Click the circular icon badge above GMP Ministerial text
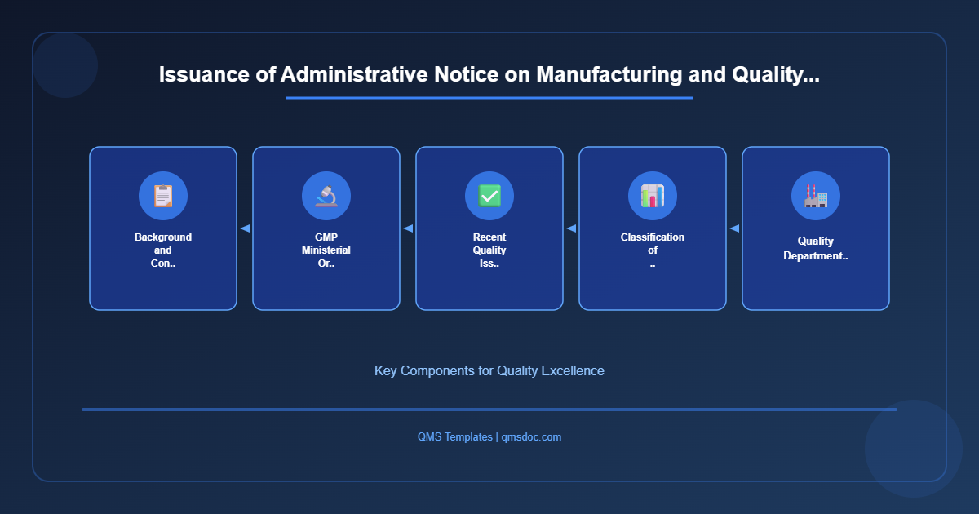 click(x=326, y=196)
